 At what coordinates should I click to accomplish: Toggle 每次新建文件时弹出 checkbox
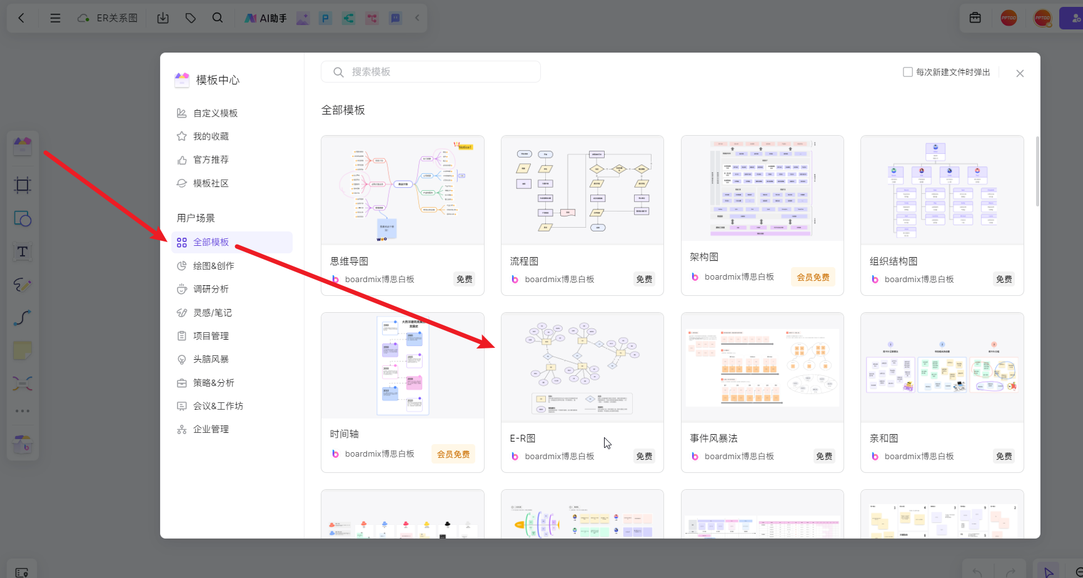coord(908,72)
